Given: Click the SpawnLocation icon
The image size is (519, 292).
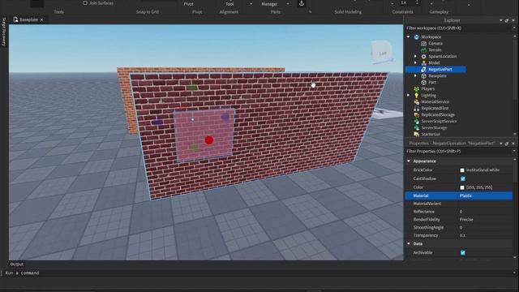Looking at the screenshot, I should (423, 56).
